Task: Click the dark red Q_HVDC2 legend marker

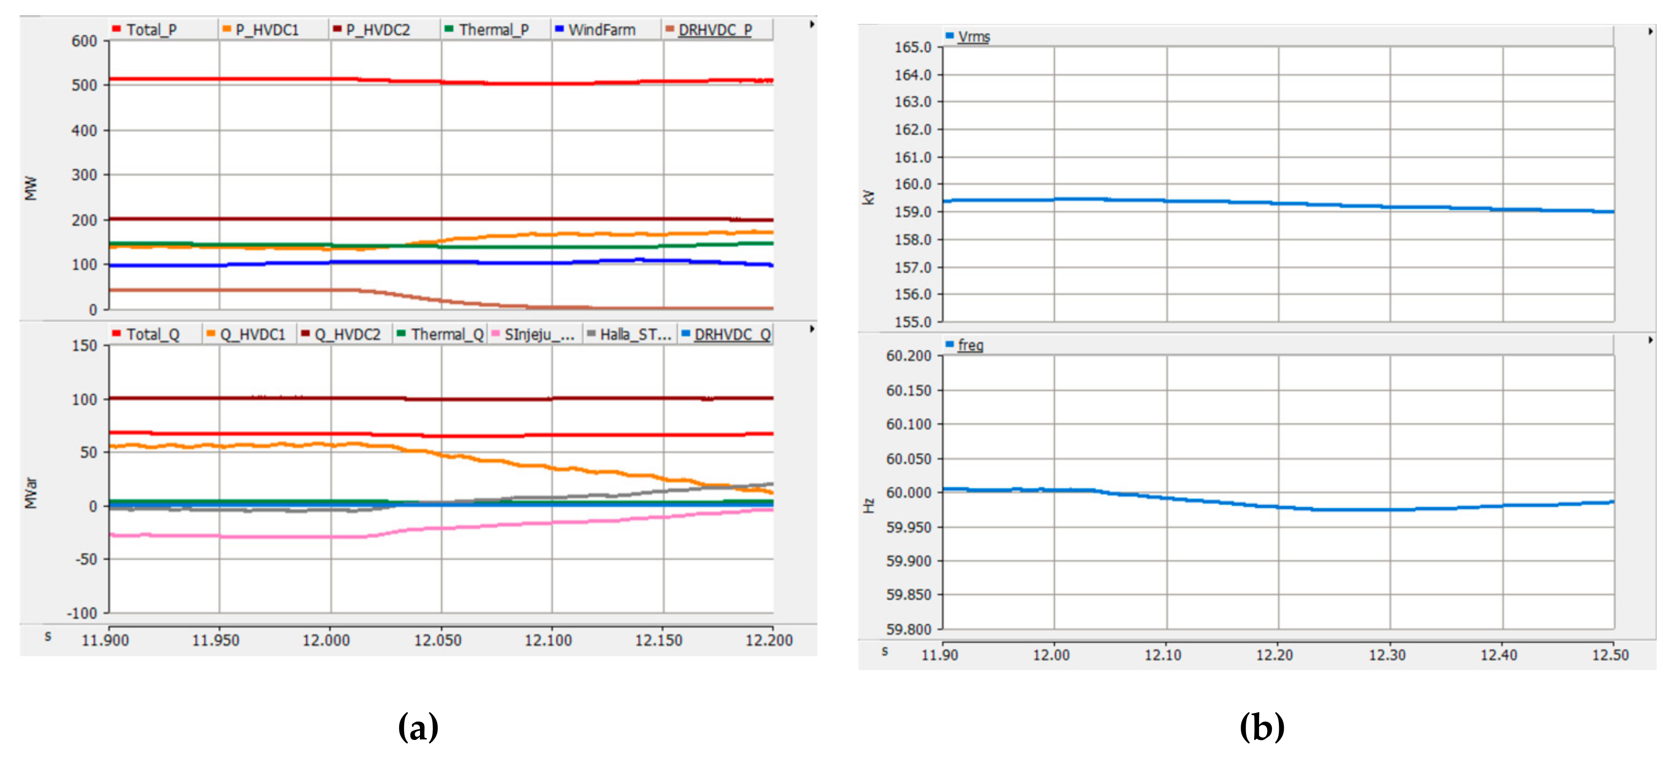Action: tap(305, 333)
